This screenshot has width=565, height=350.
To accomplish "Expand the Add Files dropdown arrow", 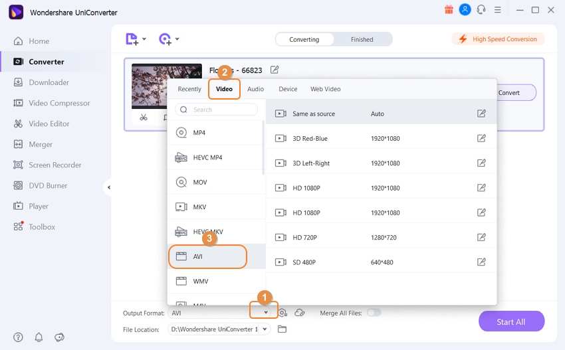I will (144, 39).
